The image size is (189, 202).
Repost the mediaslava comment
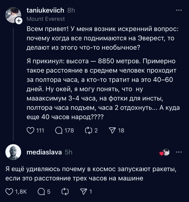(x=64, y=192)
